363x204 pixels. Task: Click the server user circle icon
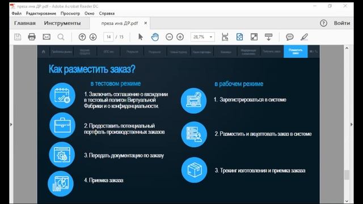click(x=194, y=134)
